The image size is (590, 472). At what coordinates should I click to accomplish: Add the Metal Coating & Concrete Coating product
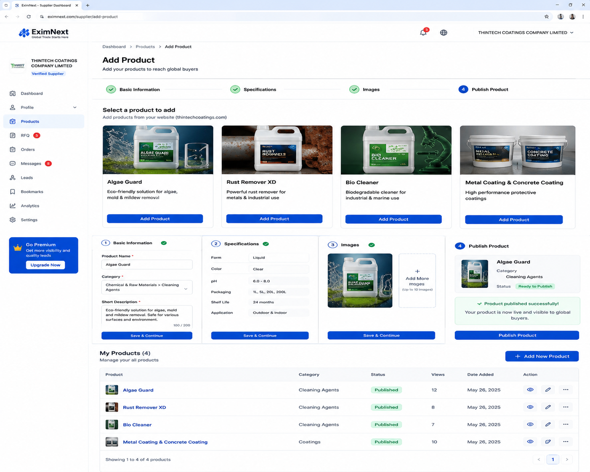point(514,220)
